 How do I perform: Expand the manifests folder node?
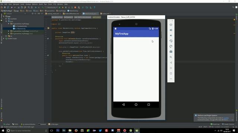coord(6,19)
